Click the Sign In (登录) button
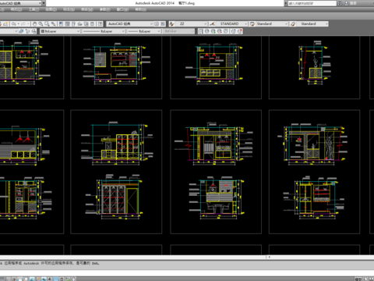 [x=353, y=3]
